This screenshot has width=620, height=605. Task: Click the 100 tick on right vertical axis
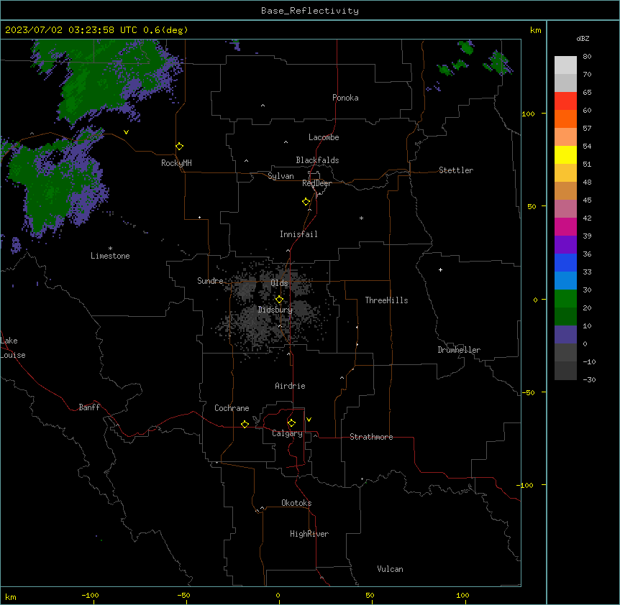tap(528, 114)
